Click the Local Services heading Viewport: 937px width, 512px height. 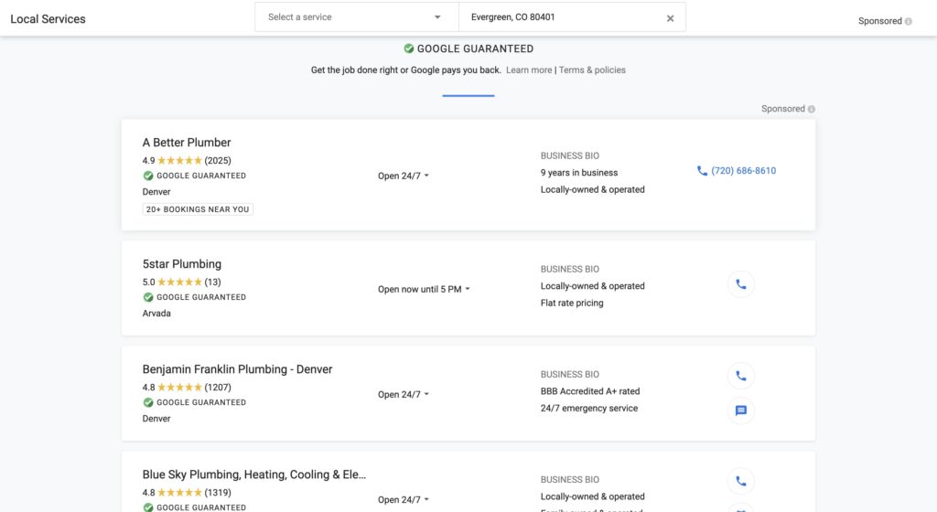[48, 19]
